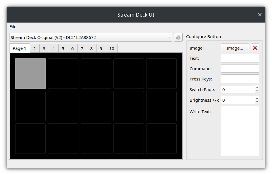272x175 pixels.
Task: Select the highlighted gray deck key
Action: coord(30,74)
